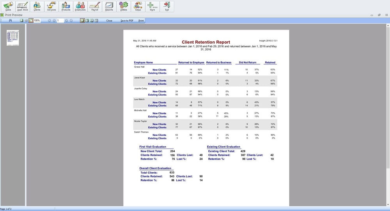The height and width of the screenshot is (211, 390).
Task: Click the Print Preview window title
Action: tap(14, 15)
